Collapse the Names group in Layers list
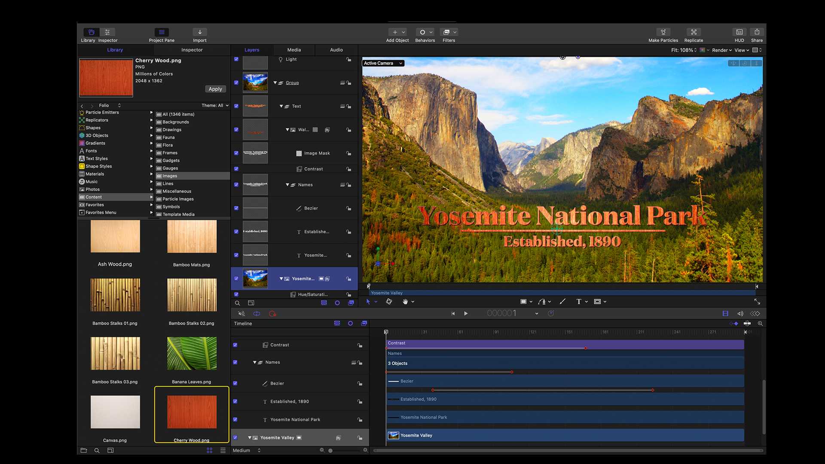 pos(287,185)
